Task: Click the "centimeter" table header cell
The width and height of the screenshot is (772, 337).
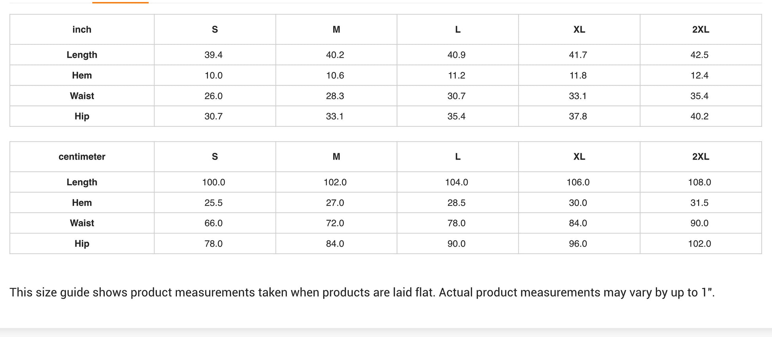Action: 82,157
